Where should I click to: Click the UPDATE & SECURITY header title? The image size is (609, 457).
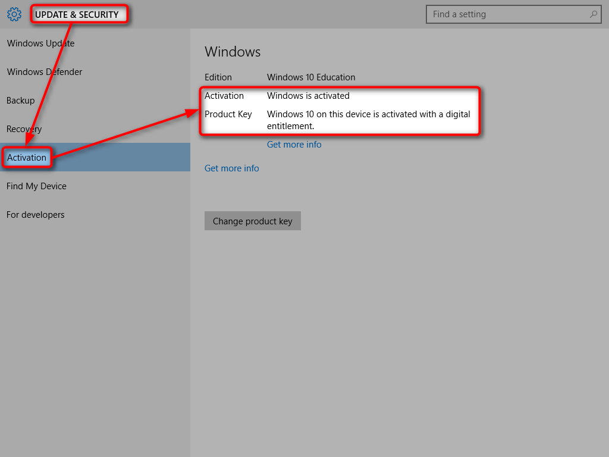(x=77, y=15)
